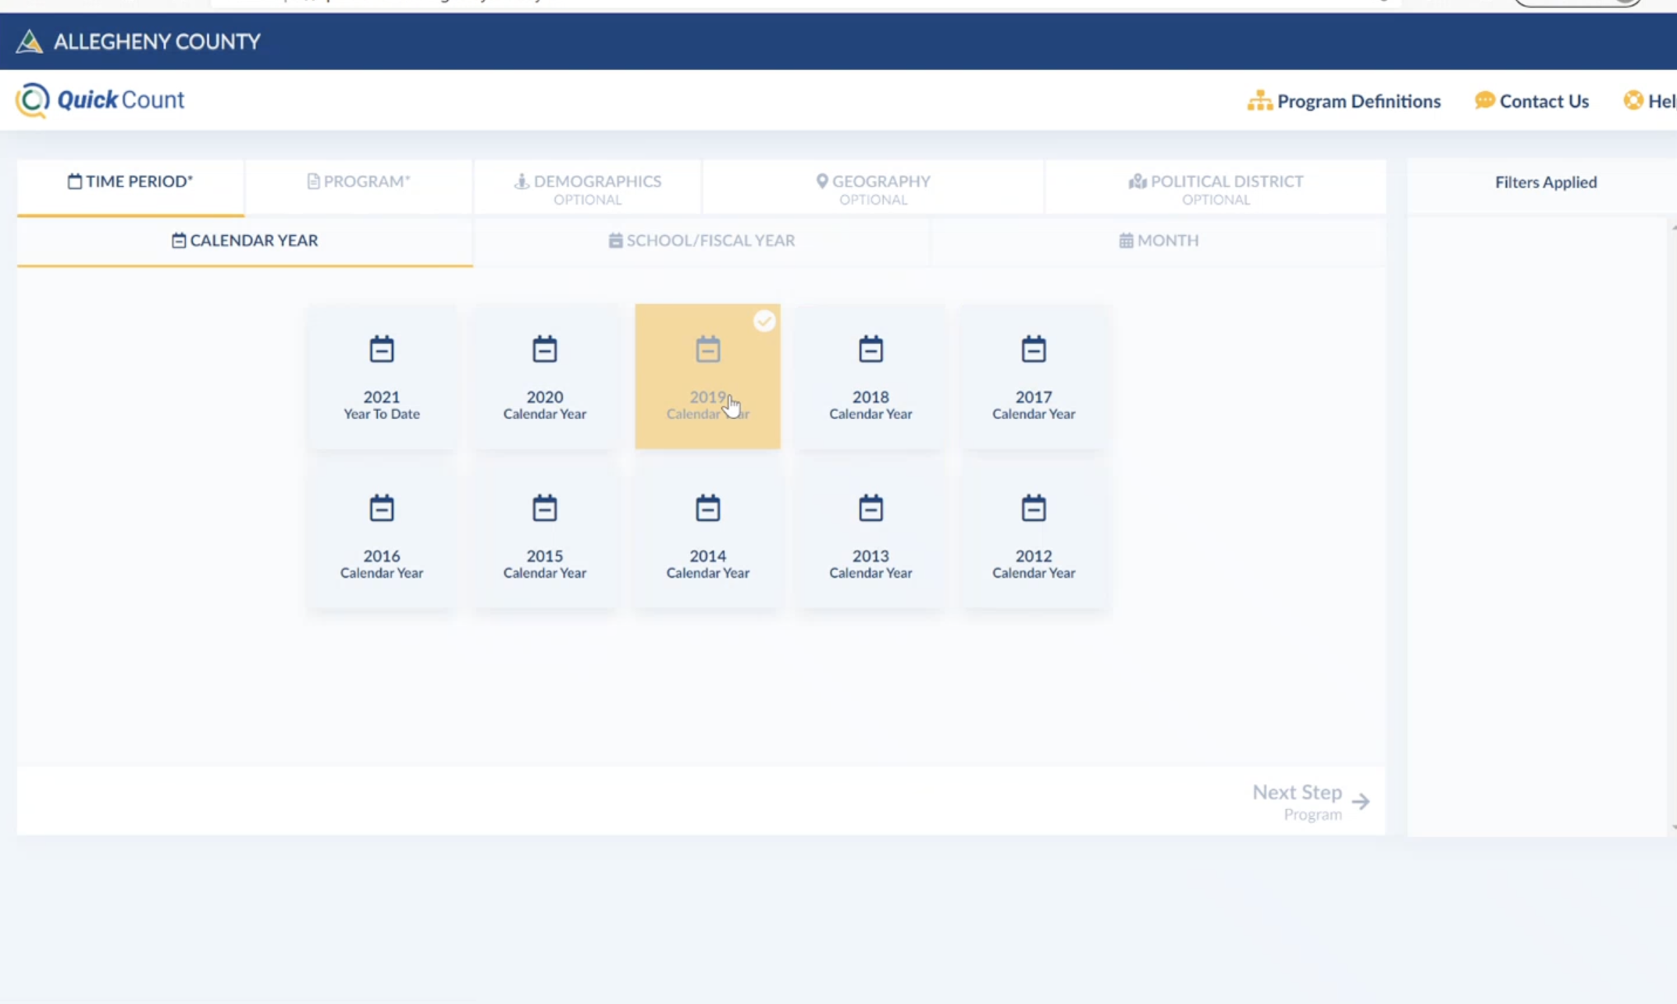Screen dimensions: 1677x1004
Task: Open the Time Period tab
Action: [130, 187]
